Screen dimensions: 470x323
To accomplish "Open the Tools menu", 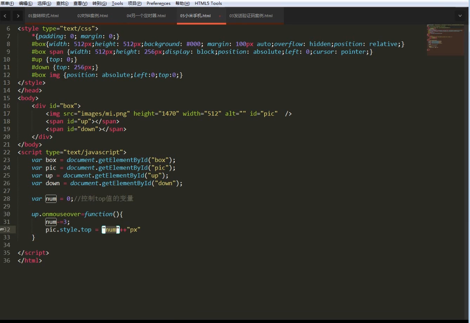I will (x=117, y=3).
